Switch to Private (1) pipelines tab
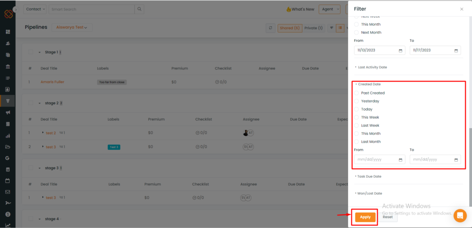This screenshot has height=228, width=472. (313, 28)
